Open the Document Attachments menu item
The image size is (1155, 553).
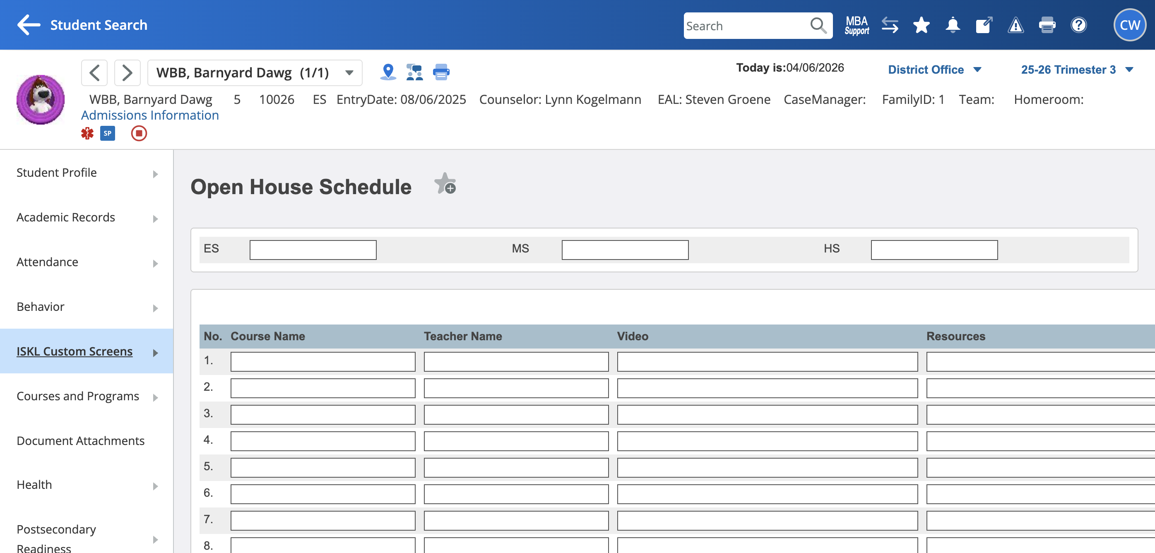81,440
